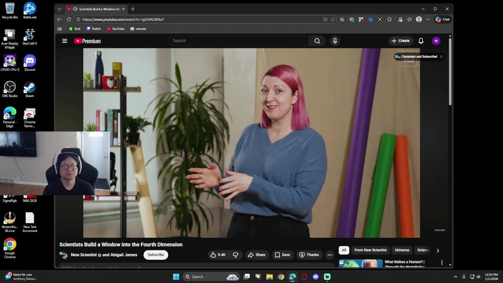Image resolution: width=503 pixels, height=283 pixels.
Task: Select the From New Scientist chip
Action: click(371, 250)
